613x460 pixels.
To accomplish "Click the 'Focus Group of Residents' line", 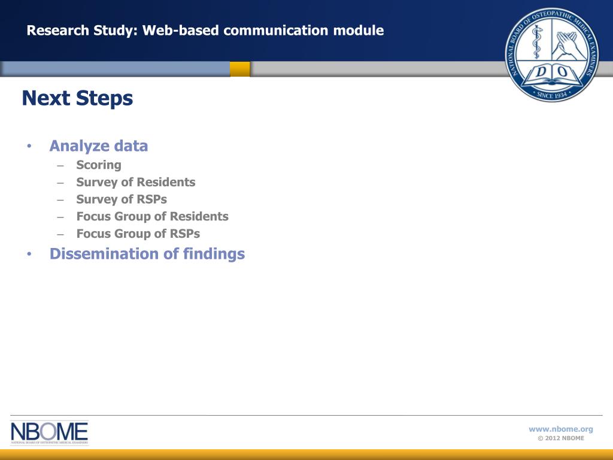I will (153, 216).
